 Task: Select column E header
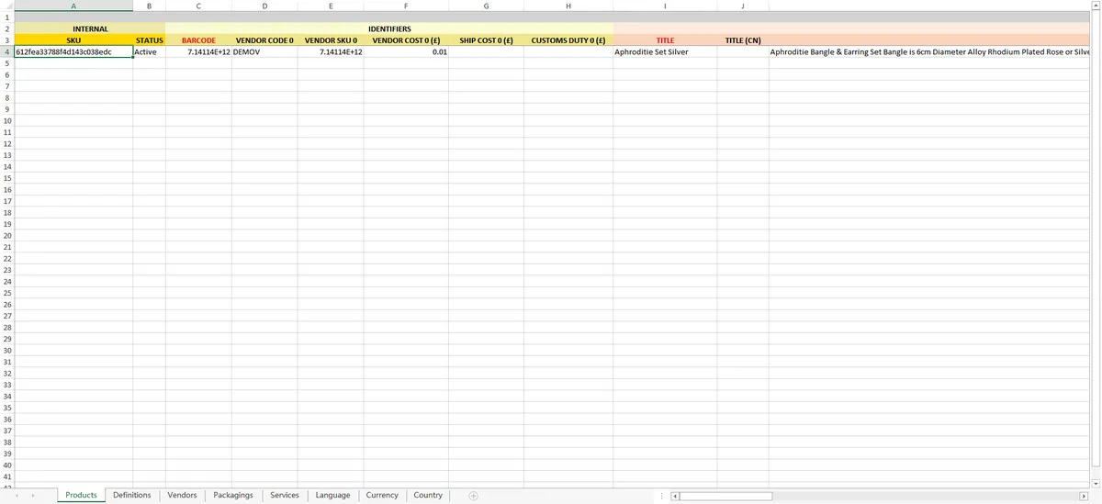pyautogui.click(x=331, y=6)
